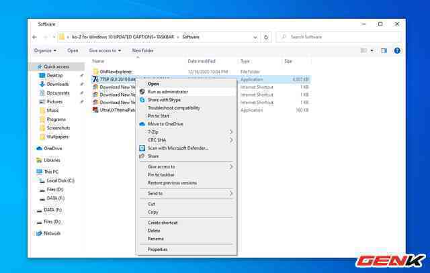This screenshot has width=430, height=273.
Task: Click the Back navigation arrow
Action: tap(34, 37)
